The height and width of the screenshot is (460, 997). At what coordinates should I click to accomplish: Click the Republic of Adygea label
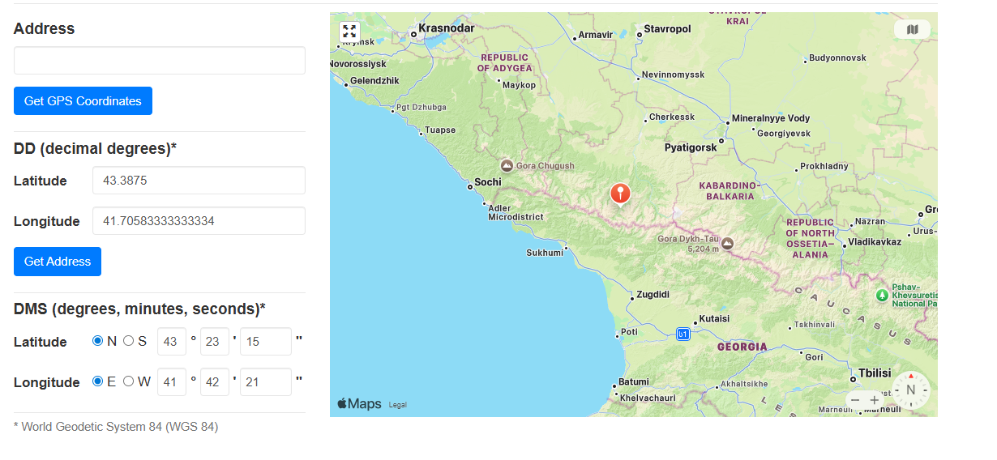(504, 63)
